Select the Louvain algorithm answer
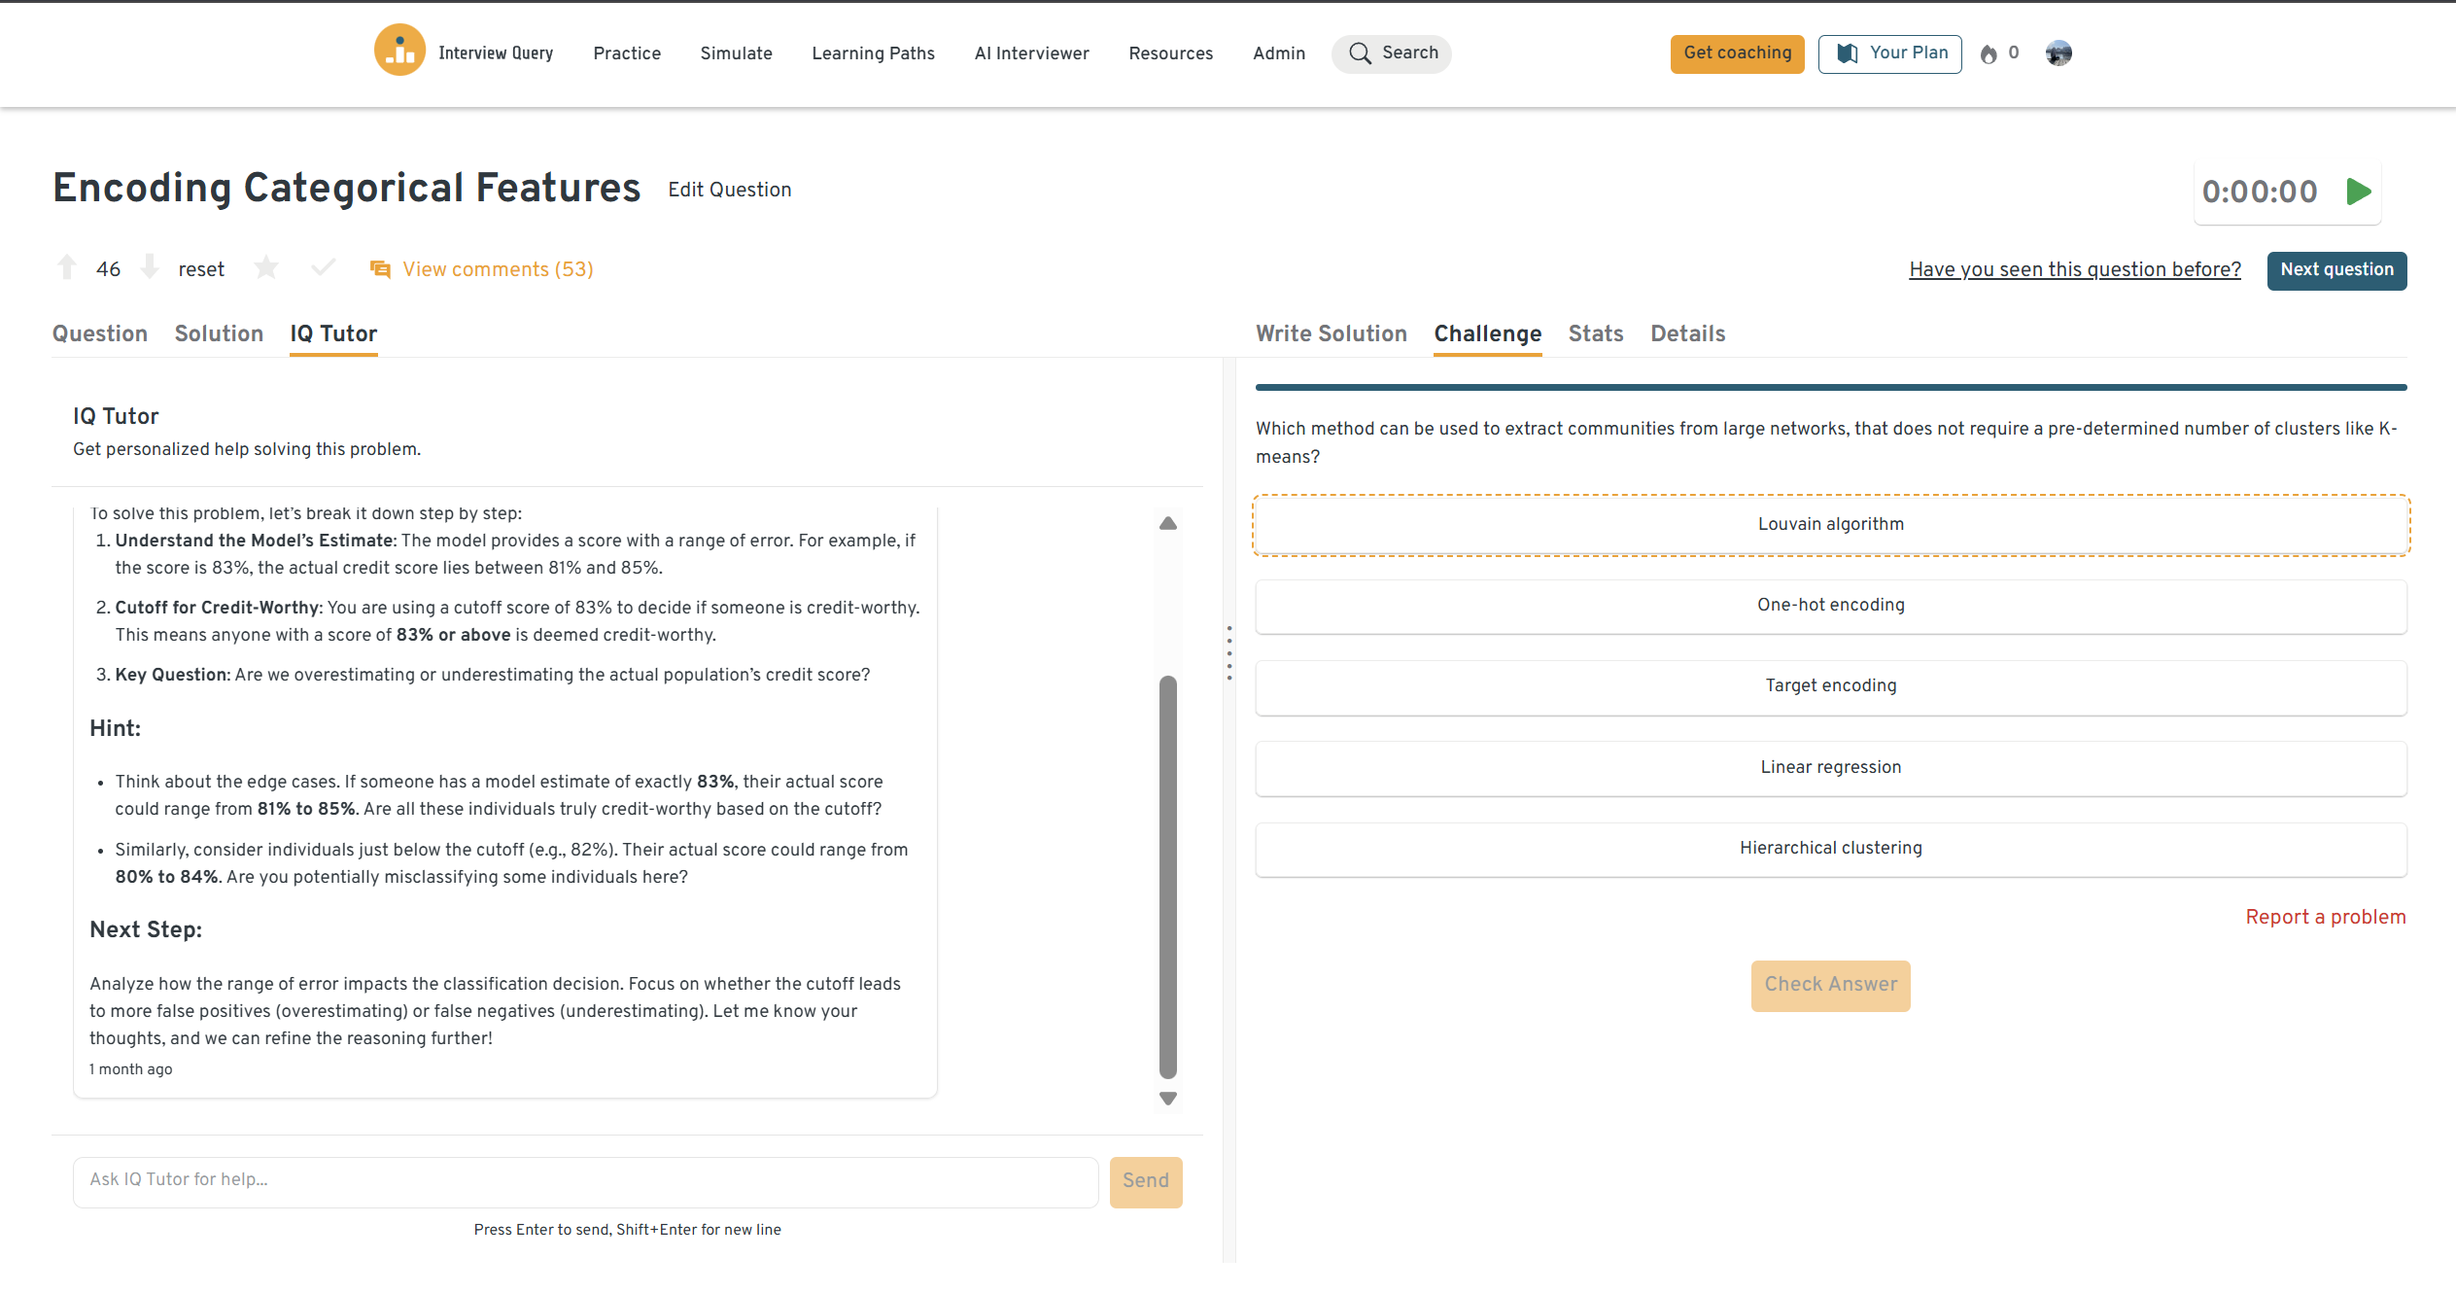Image resolution: width=2456 pixels, height=1294 pixels. pos(1830,525)
